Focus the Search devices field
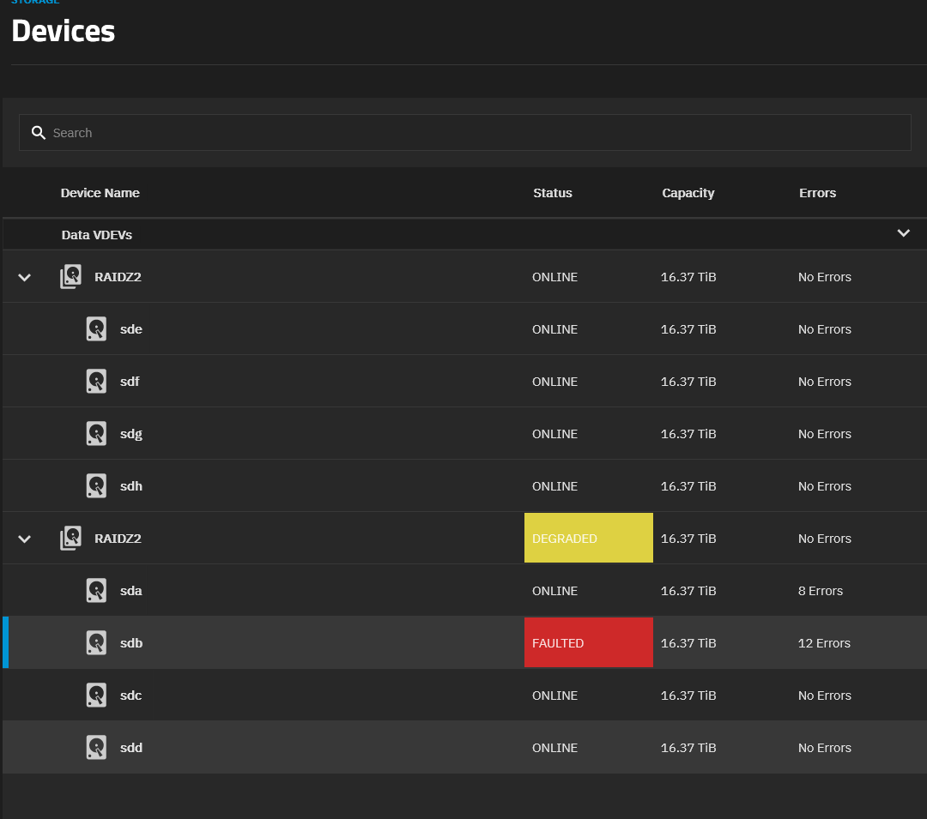 pos(464,133)
